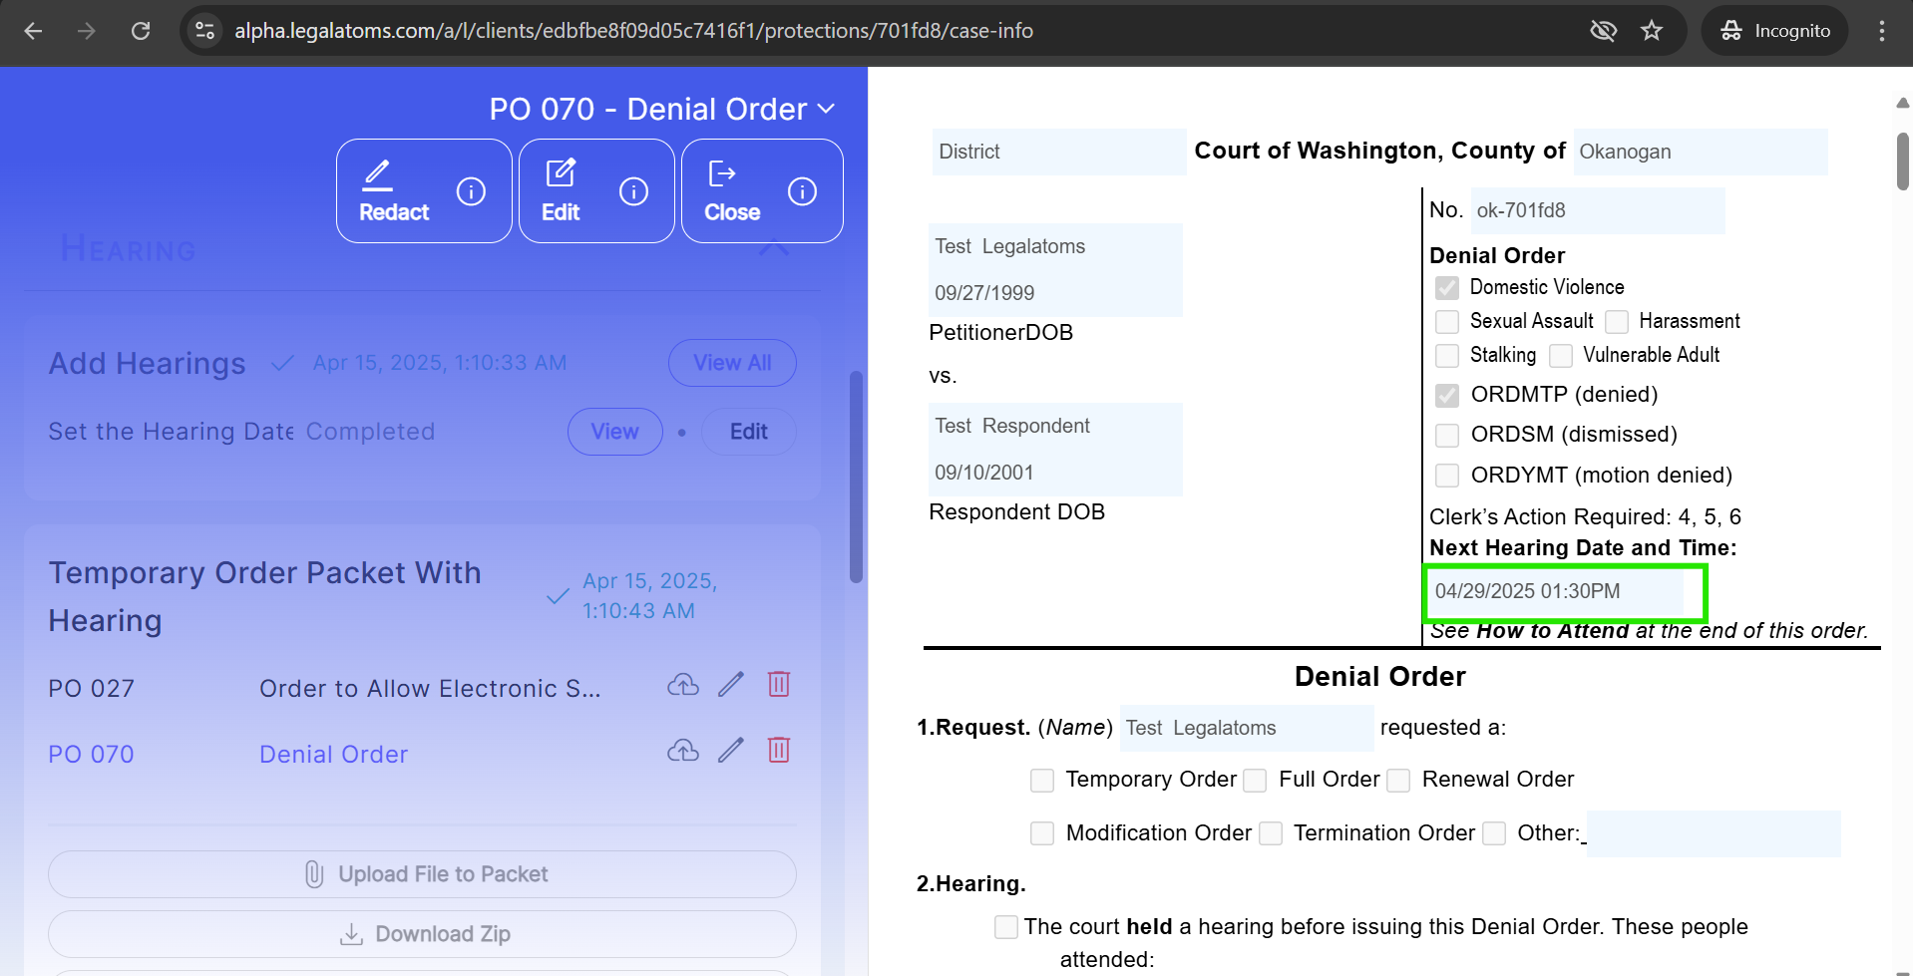Go back with browser back arrow
Image resolution: width=1913 pixels, height=976 pixels.
[x=33, y=31]
